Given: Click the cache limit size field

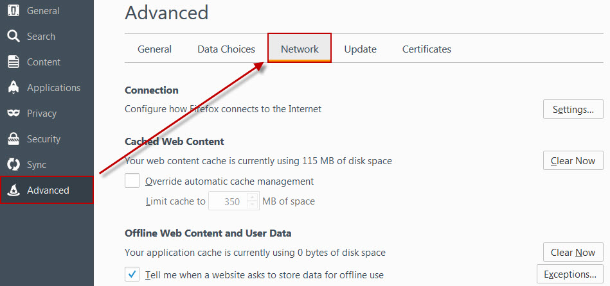Looking at the screenshot, I should tap(229, 201).
